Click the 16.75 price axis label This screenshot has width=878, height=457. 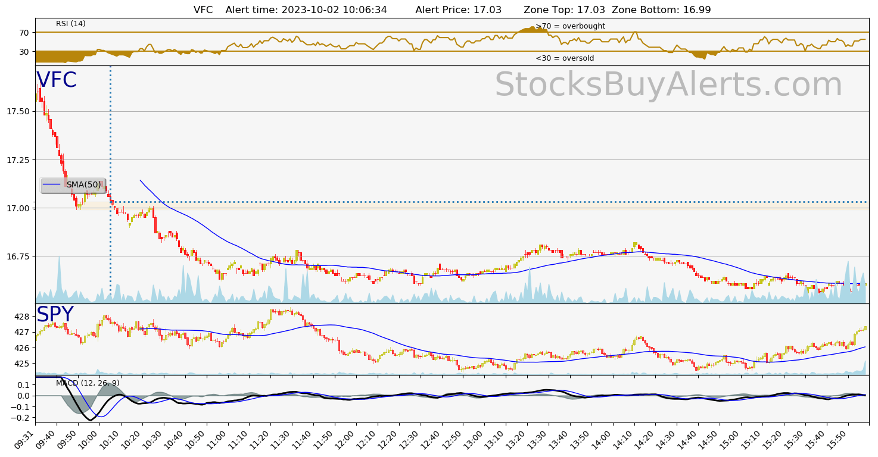point(18,256)
